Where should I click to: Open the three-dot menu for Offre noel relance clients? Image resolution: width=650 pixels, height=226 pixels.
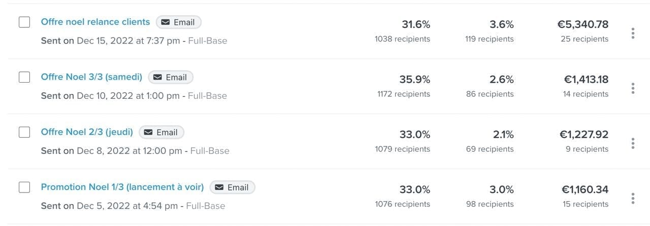(x=633, y=33)
